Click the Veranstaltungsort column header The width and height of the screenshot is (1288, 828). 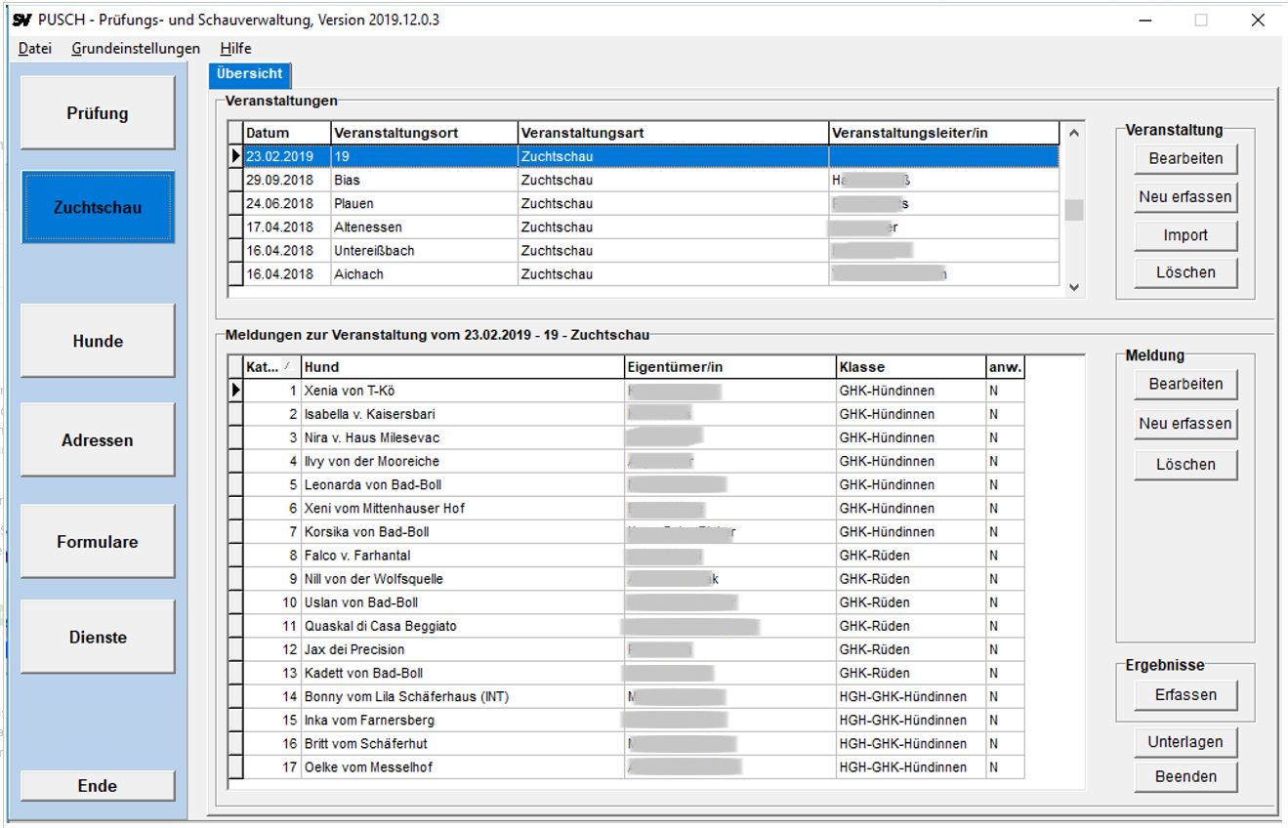pyautogui.click(x=424, y=133)
